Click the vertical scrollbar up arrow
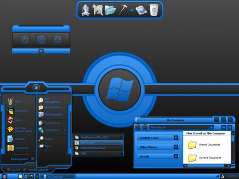Screen dimensions: 239x179 coord(233,133)
